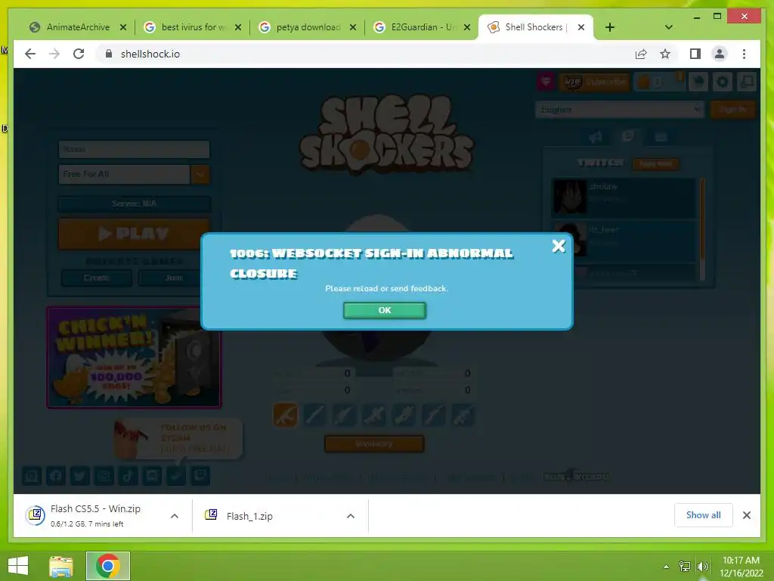Image resolution: width=774 pixels, height=581 pixels.
Task: Open the Windows Start menu
Action: click(18, 566)
